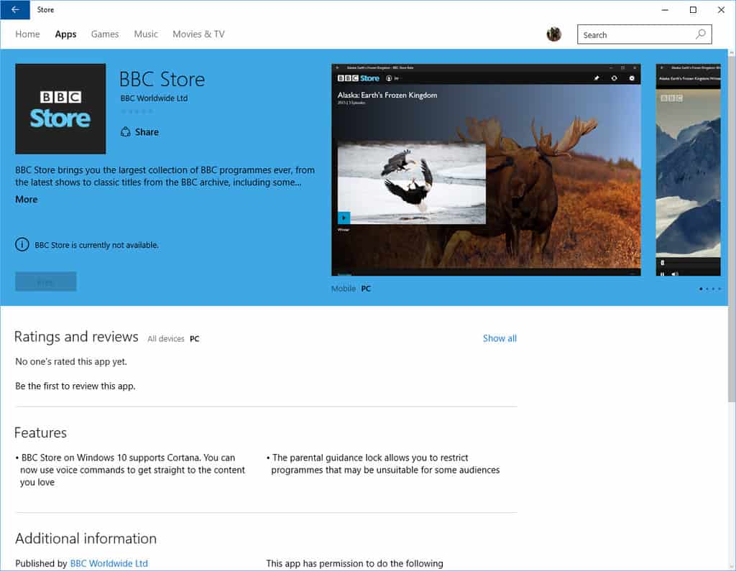Open the Movies & TV tab
736x571 pixels.
click(x=198, y=34)
